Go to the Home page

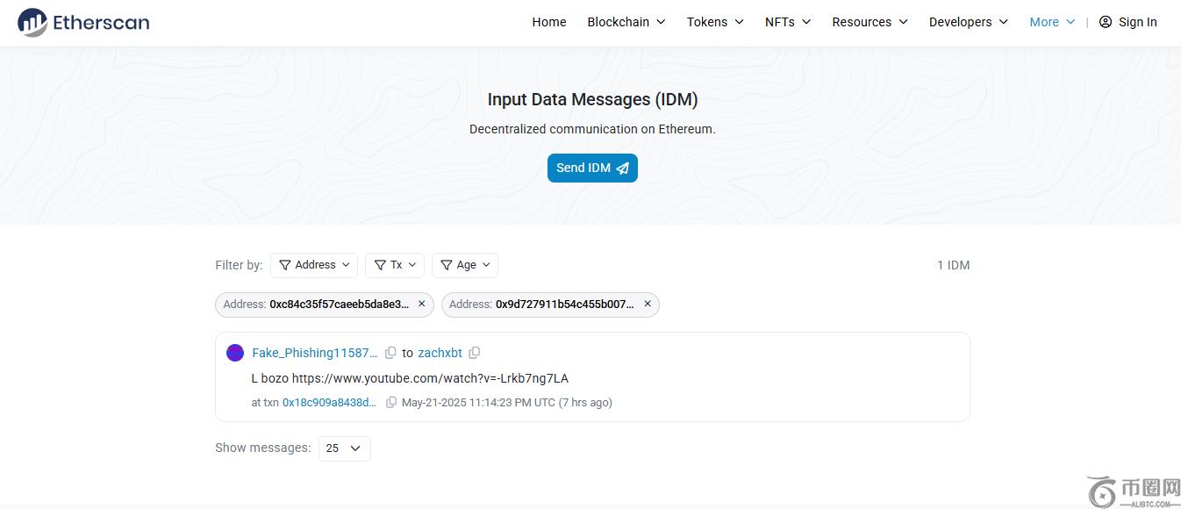coord(549,22)
